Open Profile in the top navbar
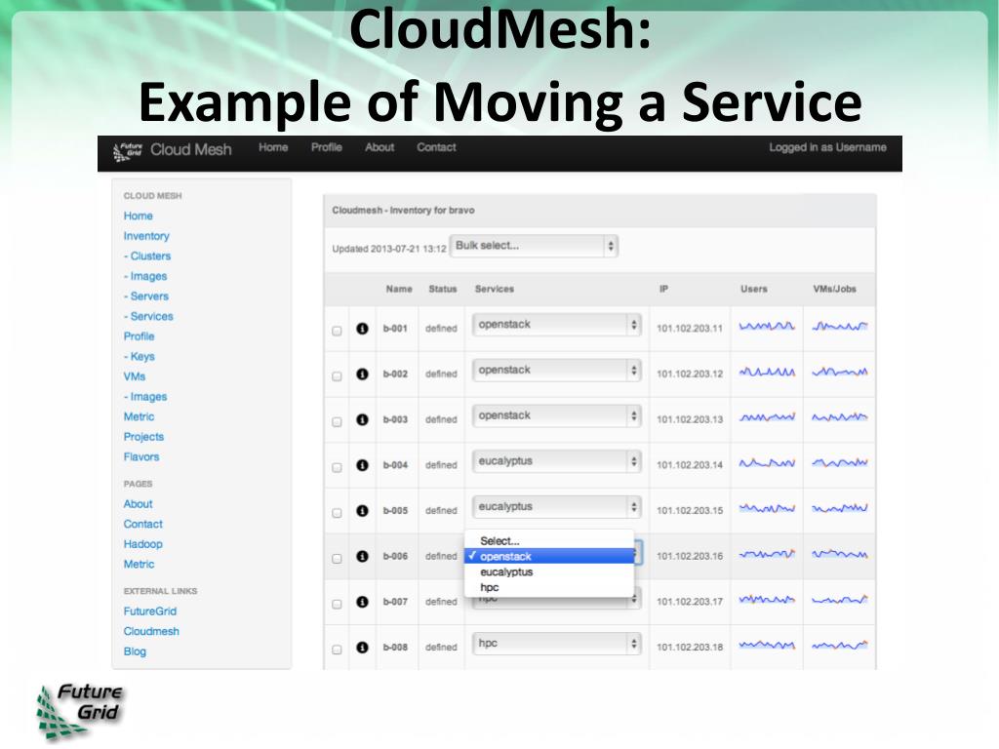 tap(327, 147)
